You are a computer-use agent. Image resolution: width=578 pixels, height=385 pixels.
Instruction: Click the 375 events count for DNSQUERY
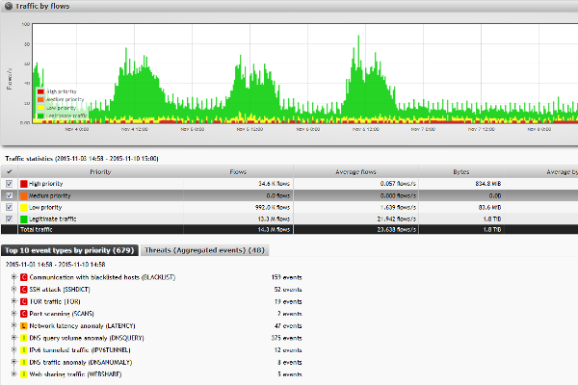286,338
